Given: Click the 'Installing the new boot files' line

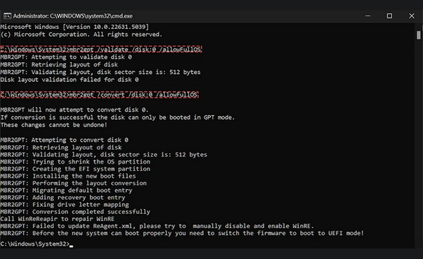Looking at the screenshot, I should pyautogui.click(x=68, y=176).
